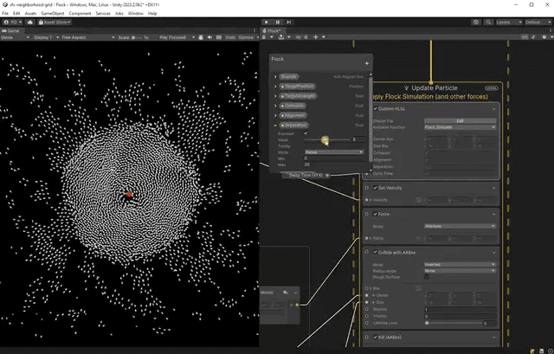Click the gear icon on World node
This screenshot has width=554, height=354.
pyautogui.click(x=286, y=293)
